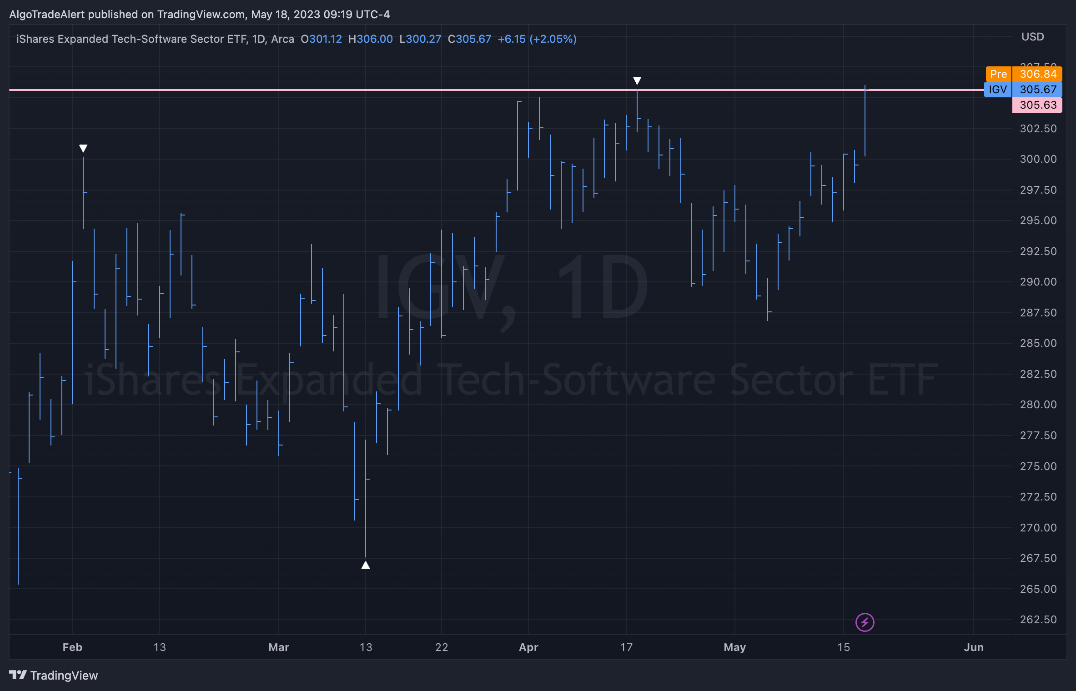1076x691 pixels.
Task: Click the Feb label on the time axis
Action: (x=72, y=647)
